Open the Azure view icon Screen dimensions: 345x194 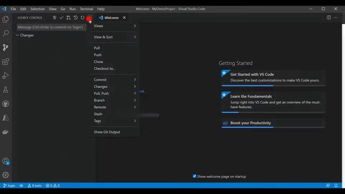[5, 117]
